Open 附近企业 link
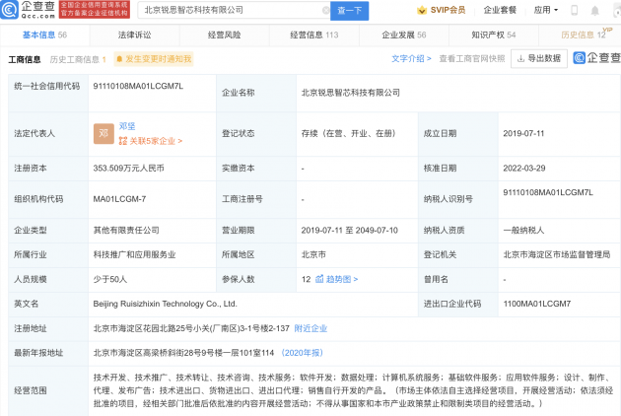 tap(310, 328)
